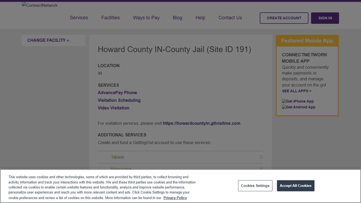Select the AdvancePay Phone service link
This screenshot has height=203, width=361.
point(117,93)
